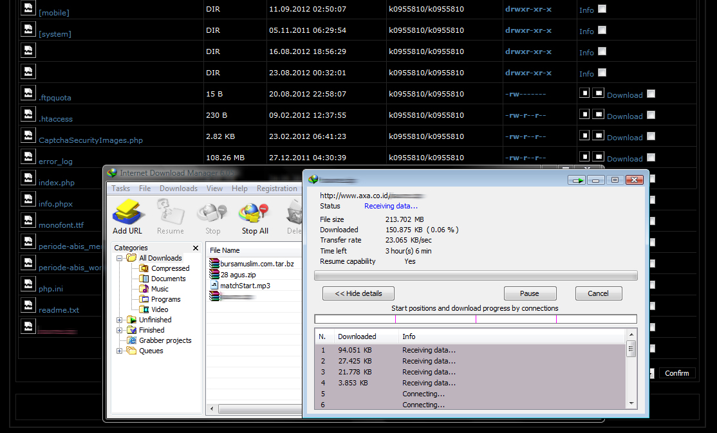717x433 pixels.
Task: Click the file icon beside php.ini
Action: tap(28, 284)
